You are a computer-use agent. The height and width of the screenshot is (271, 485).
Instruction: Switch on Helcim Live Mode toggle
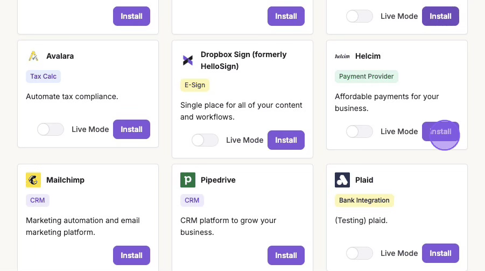point(360,131)
